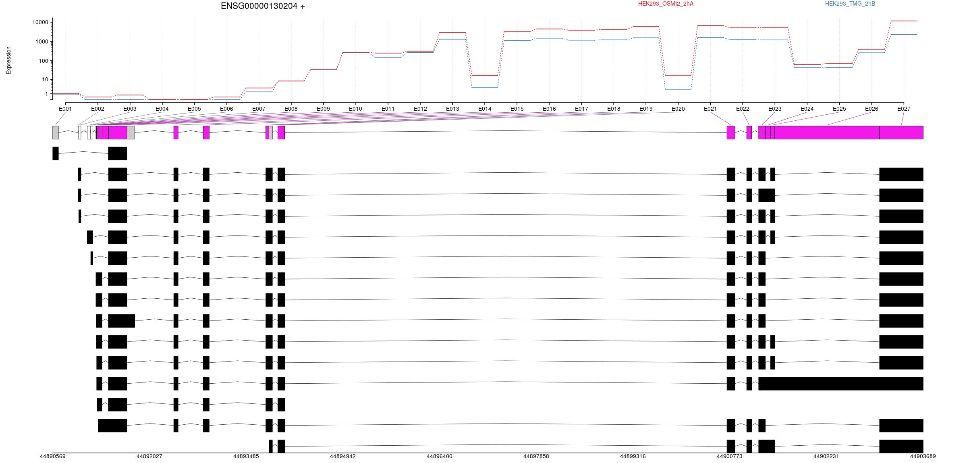Click genomic coordinate 44900773
This screenshot has width=967, height=463.
pyautogui.click(x=730, y=456)
